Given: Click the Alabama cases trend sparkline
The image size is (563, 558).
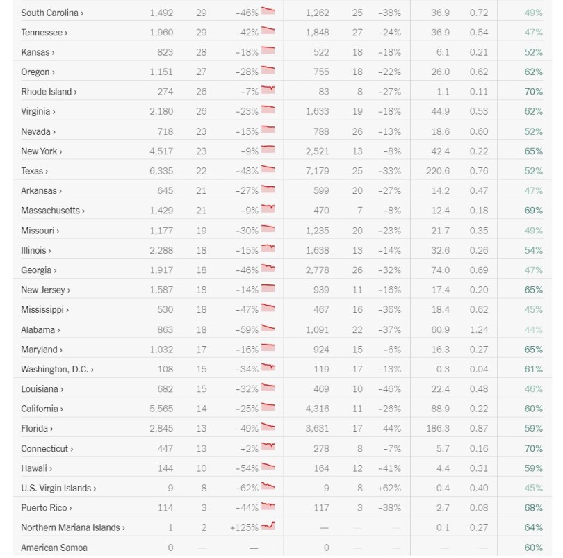Looking at the screenshot, I should click(268, 329).
